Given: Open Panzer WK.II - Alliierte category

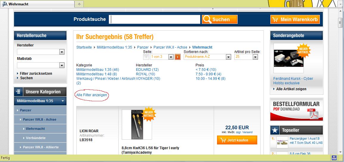Looking at the screenshot, I should click(x=41, y=147).
